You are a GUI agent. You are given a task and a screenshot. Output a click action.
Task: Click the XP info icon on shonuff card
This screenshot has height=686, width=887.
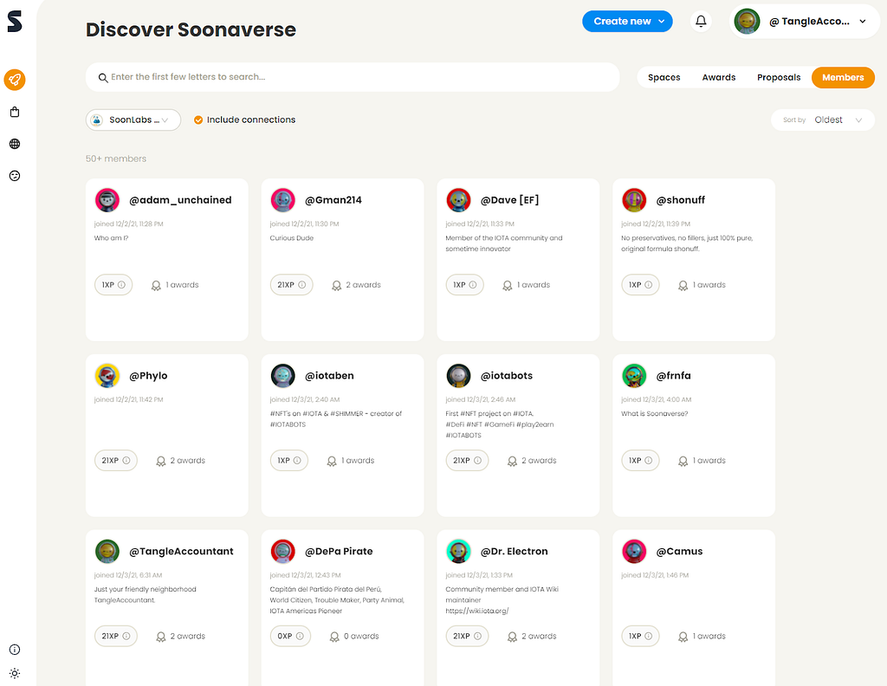(x=648, y=285)
